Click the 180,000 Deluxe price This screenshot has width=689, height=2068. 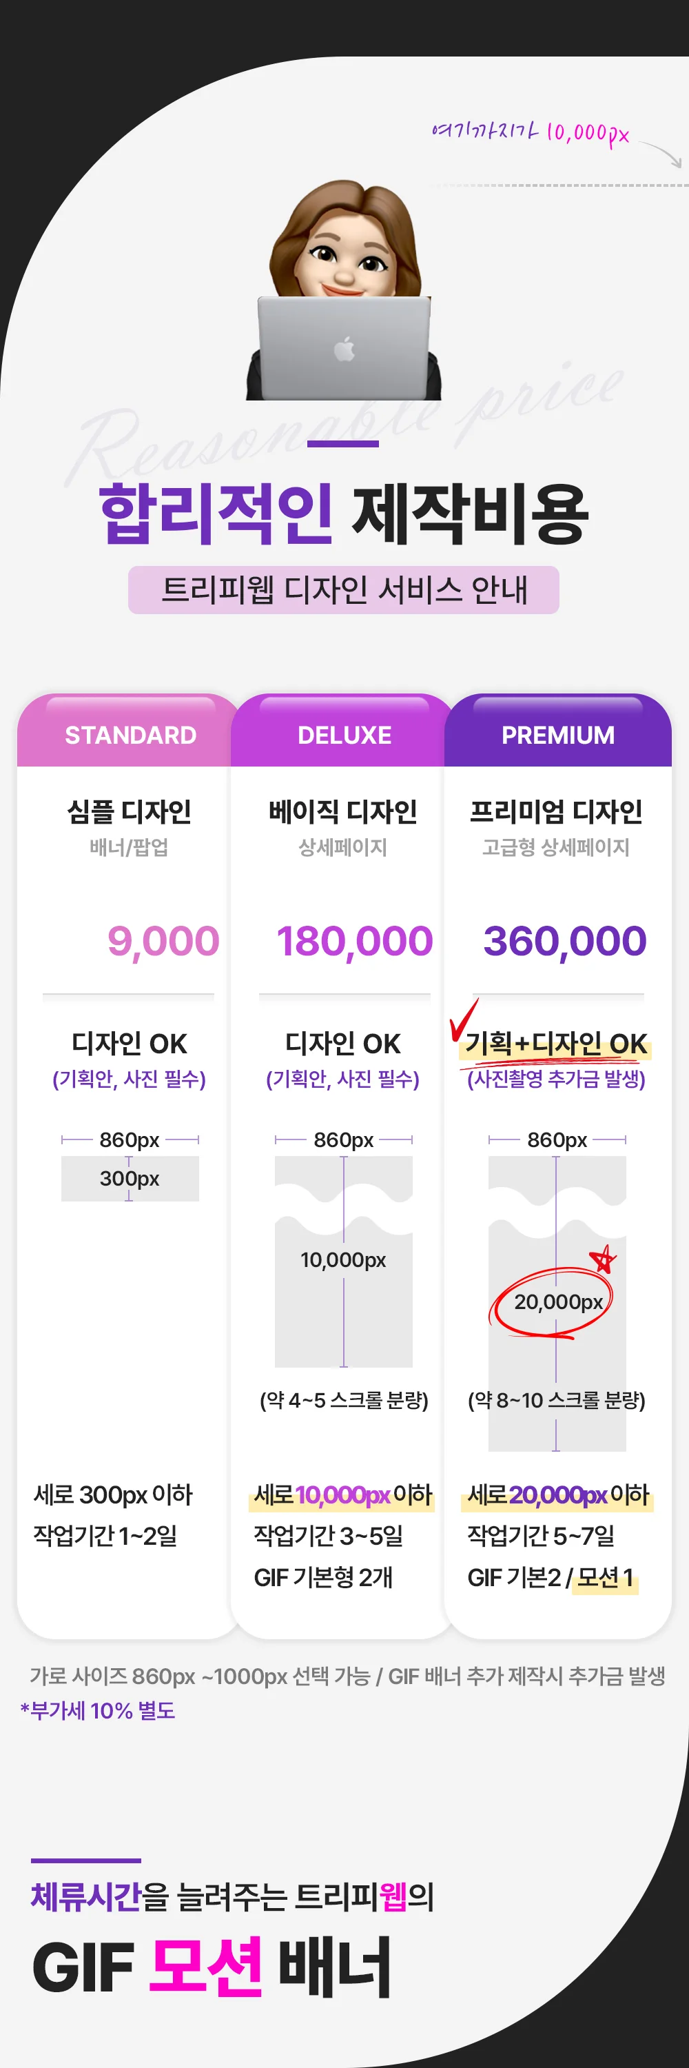tap(353, 941)
